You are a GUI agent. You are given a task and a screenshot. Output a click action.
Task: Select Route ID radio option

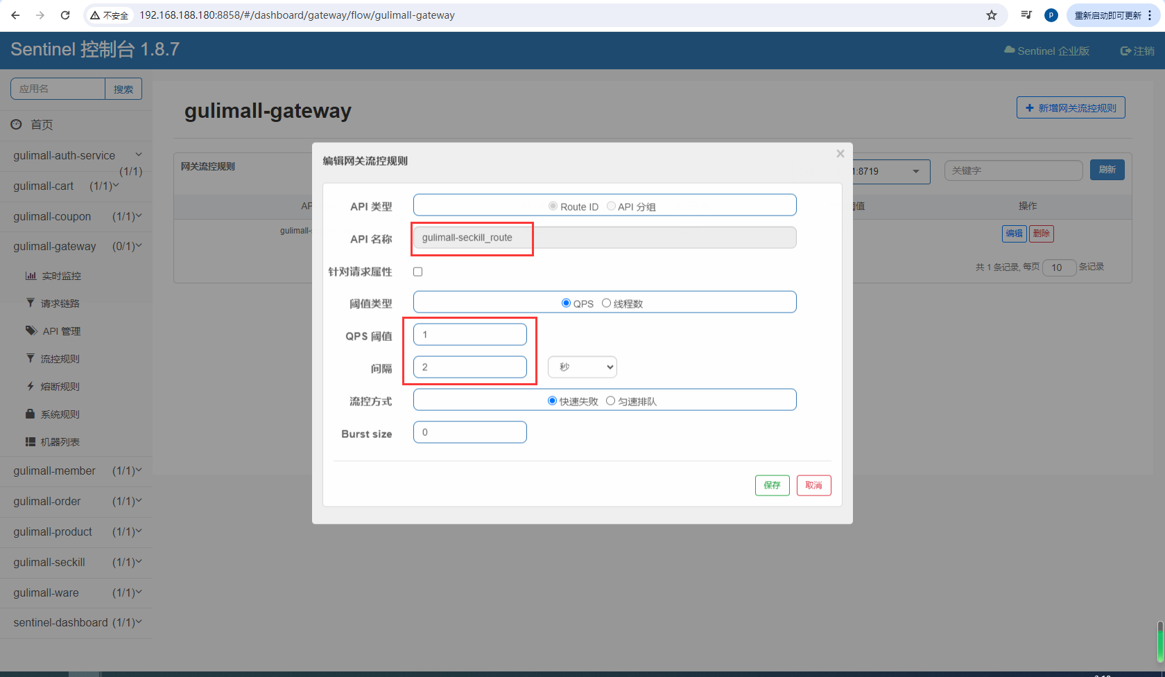pyautogui.click(x=553, y=206)
